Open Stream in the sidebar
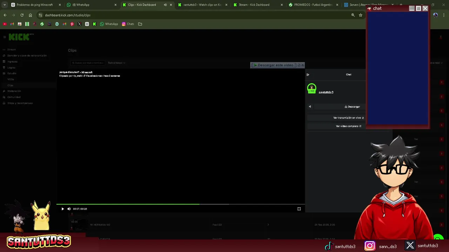The height and width of the screenshot is (252, 449). (x=12, y=50)
